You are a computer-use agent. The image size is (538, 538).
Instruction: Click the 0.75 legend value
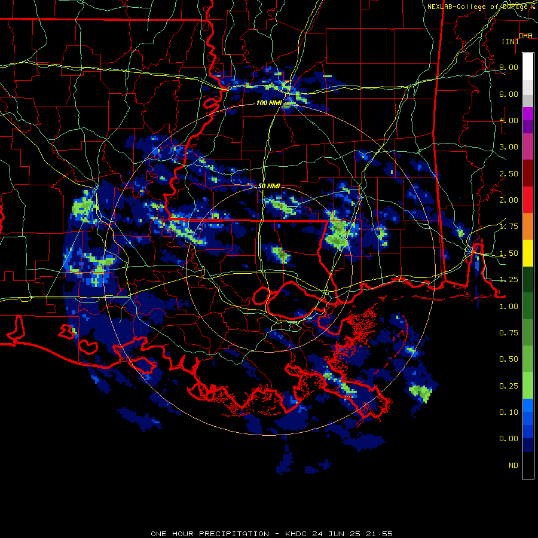509,333
